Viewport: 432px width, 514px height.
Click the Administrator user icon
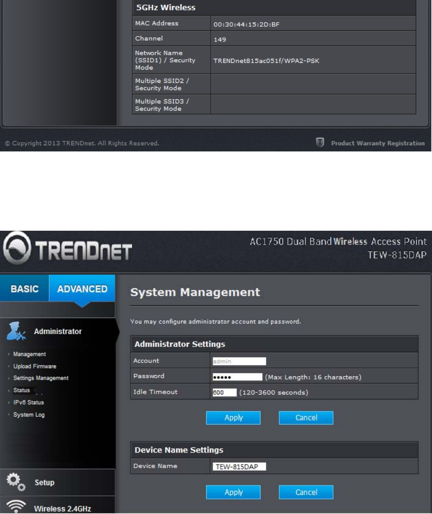coord(16,331)
